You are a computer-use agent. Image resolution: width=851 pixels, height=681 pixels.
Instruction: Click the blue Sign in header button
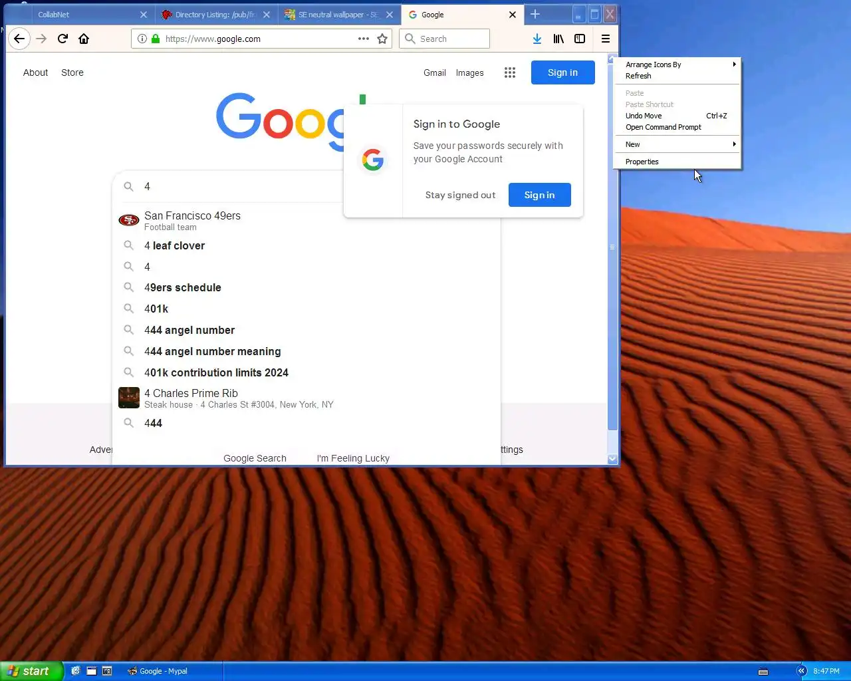click(562, 72)
